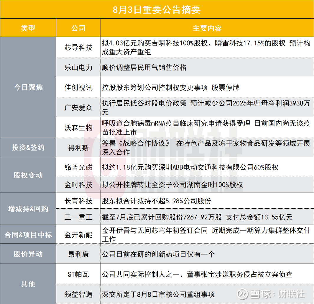The height and width of the screenshot is (304, 314).
Task: Select the 公司 column header
Action: tap(78, 28)
